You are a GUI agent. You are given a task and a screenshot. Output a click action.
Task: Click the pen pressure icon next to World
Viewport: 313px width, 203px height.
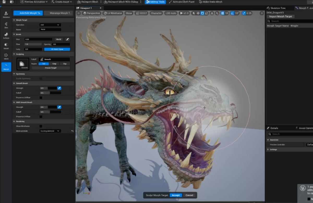coord(67,39)
